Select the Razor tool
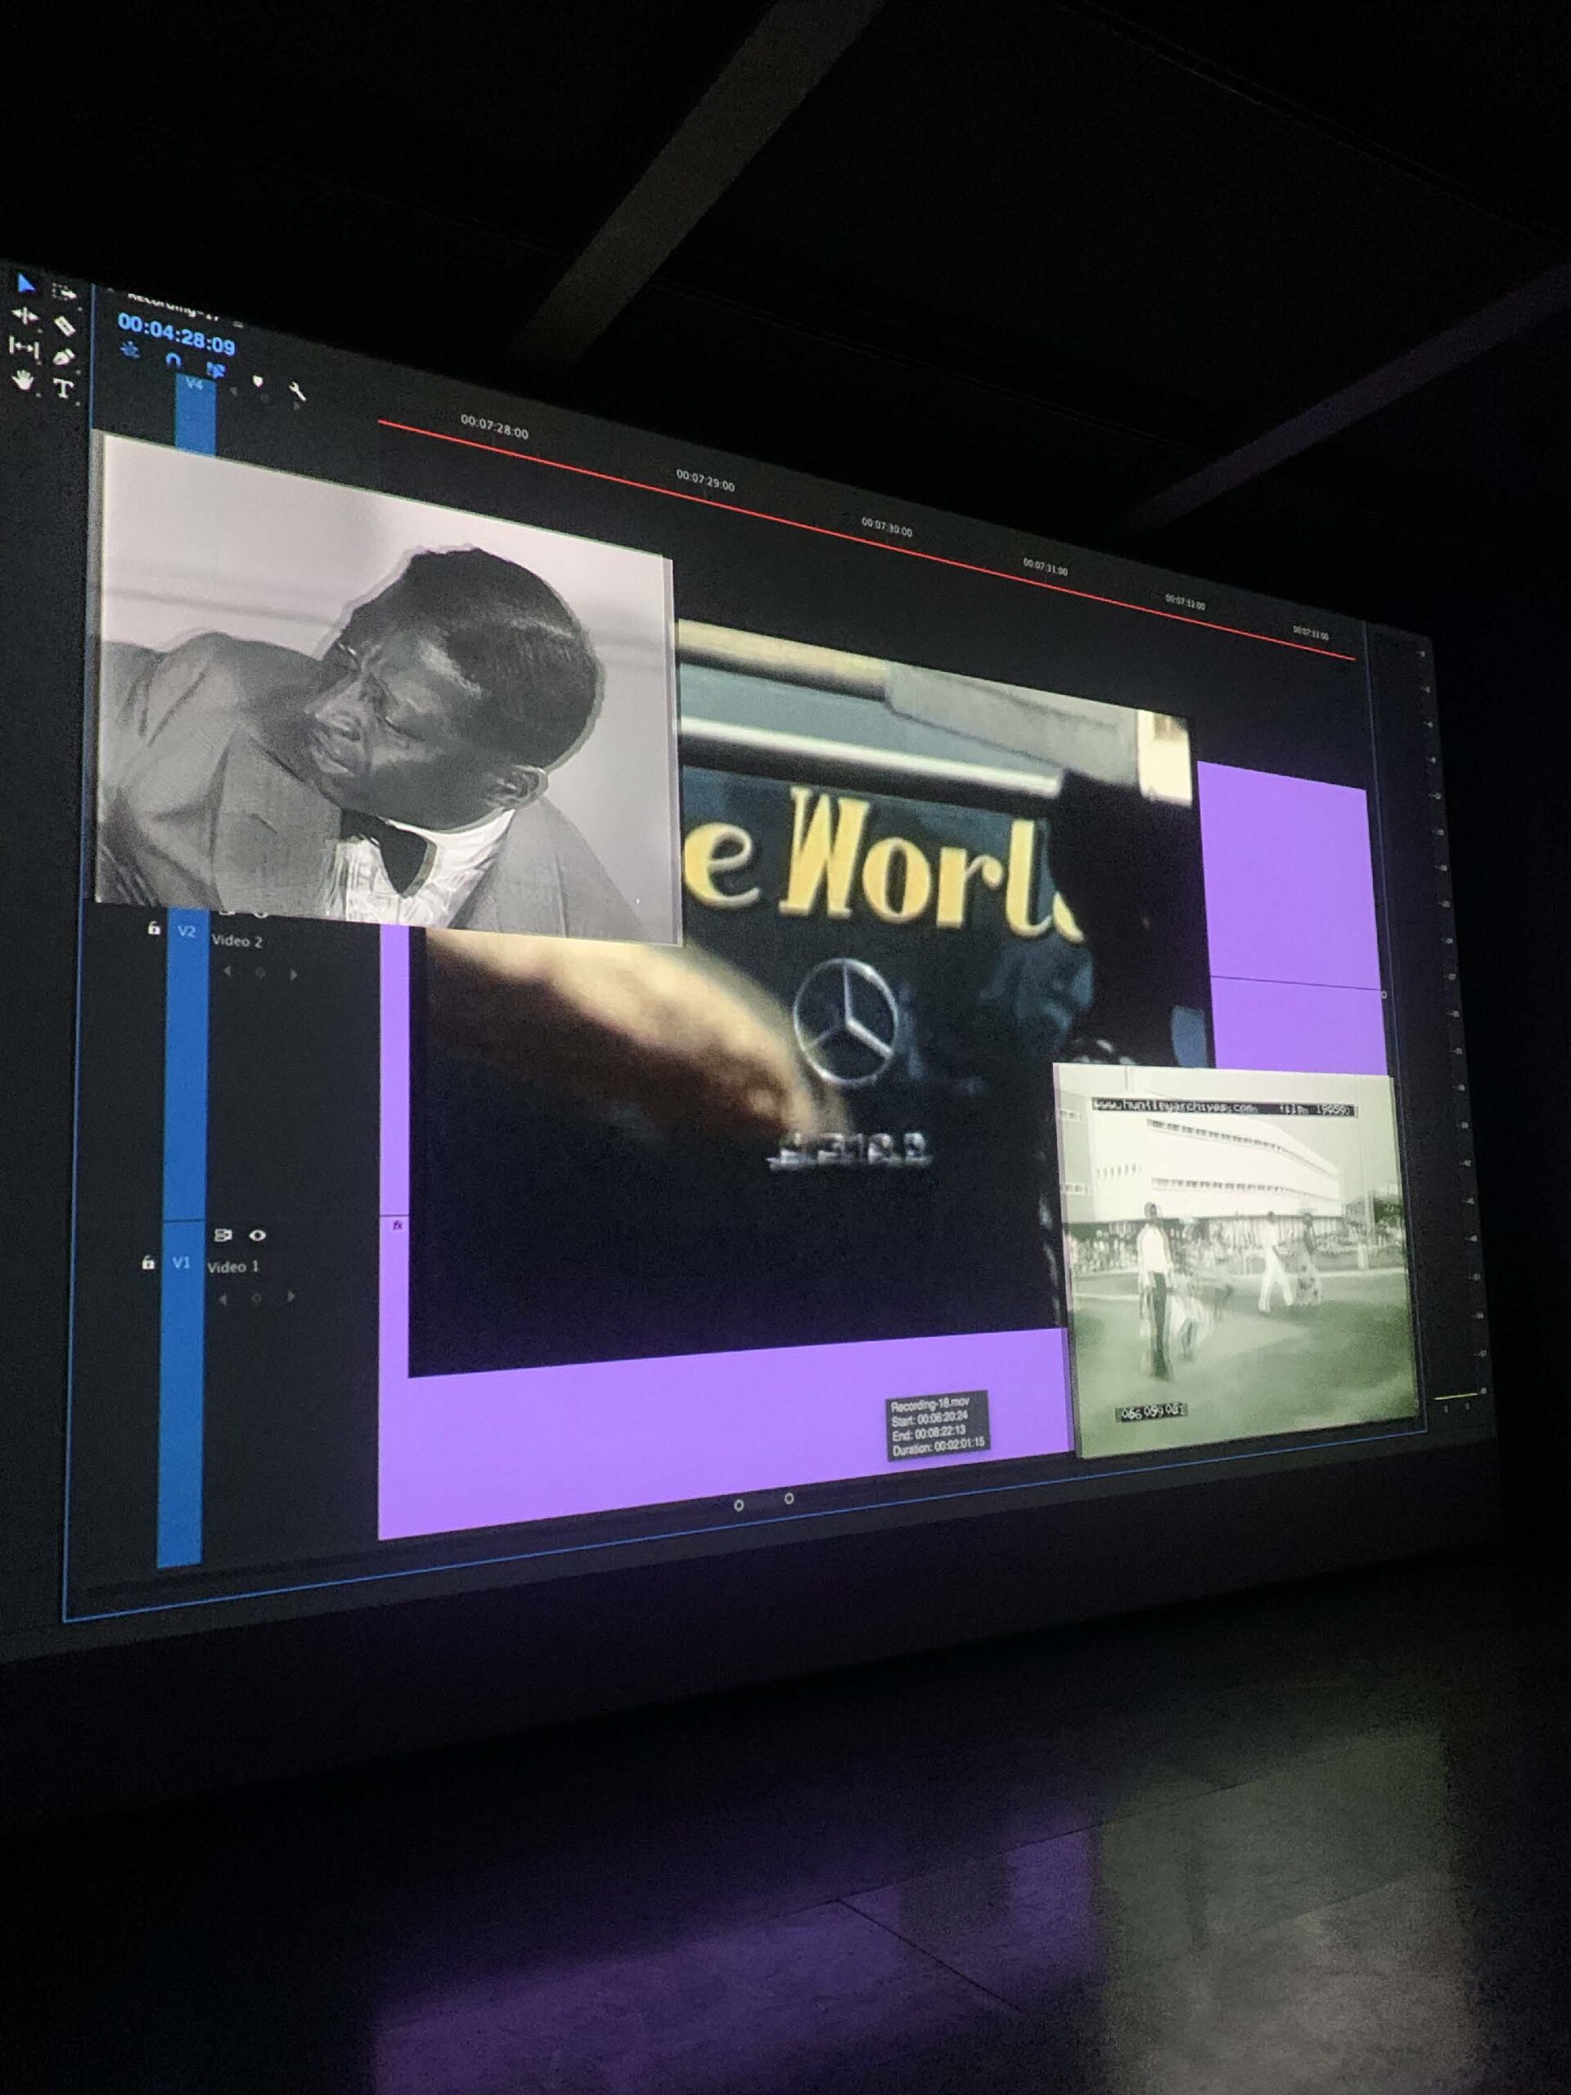The height and width of the screenshot is (2095, 1571). point(64,326)
